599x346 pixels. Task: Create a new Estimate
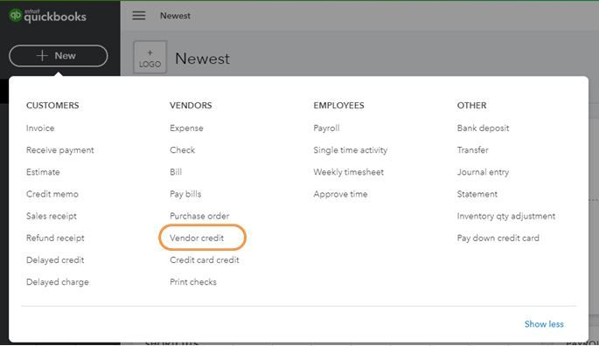coord(43,172)
